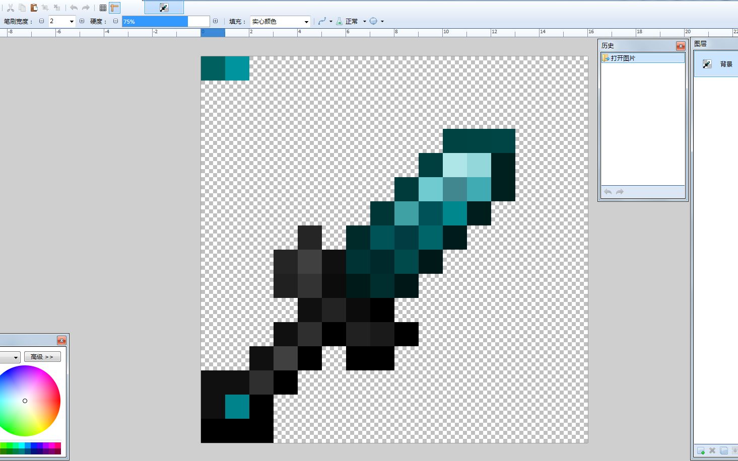Viewport: 738px width, 461px height.
Task: Close the 历史 history panel
Action: [x=681, y=46]
